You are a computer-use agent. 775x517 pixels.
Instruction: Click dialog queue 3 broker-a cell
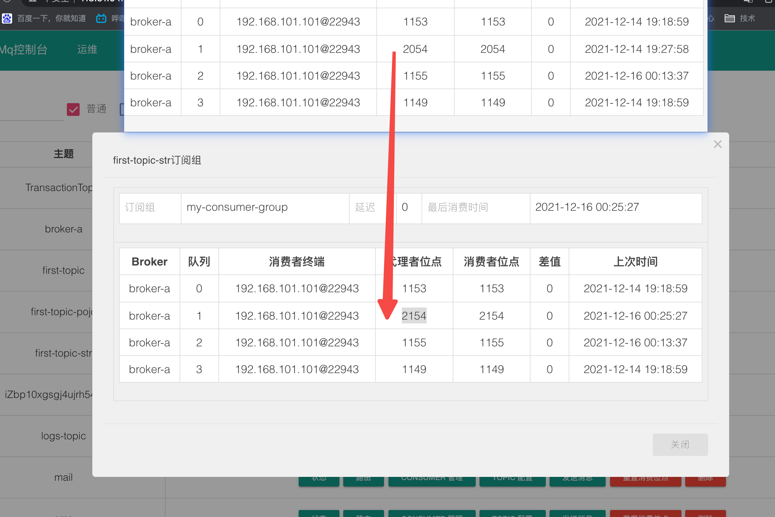click(x=149, y=369)
